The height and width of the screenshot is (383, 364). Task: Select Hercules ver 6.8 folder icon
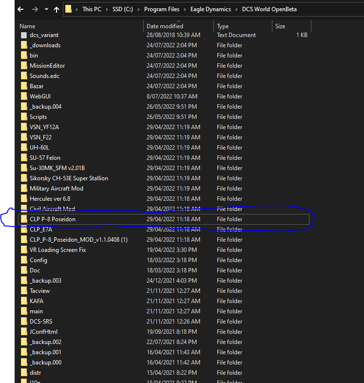coord(24,199)
